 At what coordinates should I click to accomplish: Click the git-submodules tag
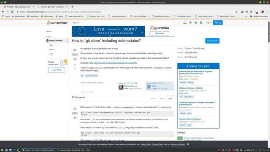coord(92,76)
